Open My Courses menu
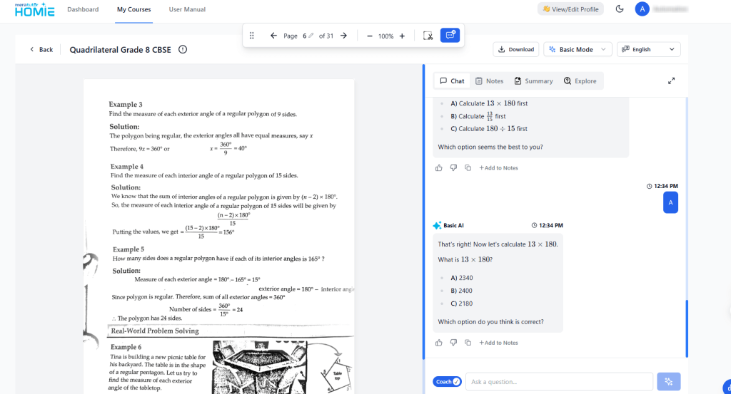 [133, 9]
